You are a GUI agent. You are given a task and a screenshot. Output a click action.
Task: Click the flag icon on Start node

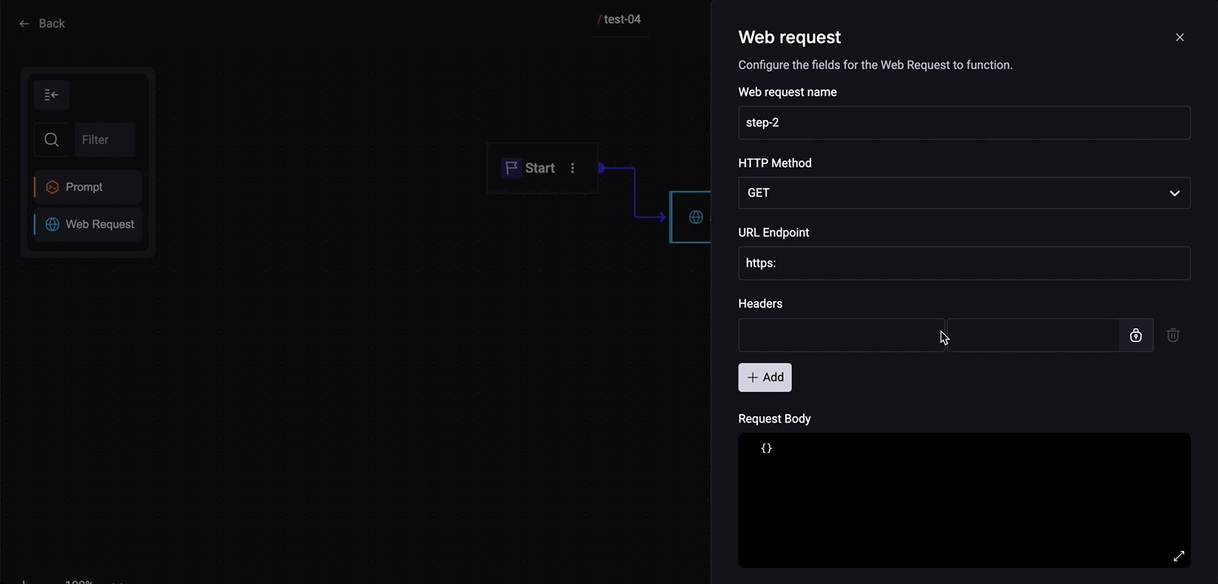pyautogui.click(x=511, y=168)
